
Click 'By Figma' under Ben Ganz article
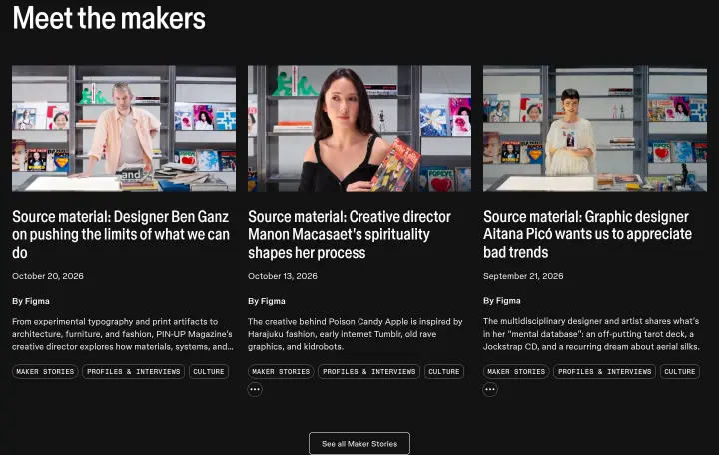[31, 301]
